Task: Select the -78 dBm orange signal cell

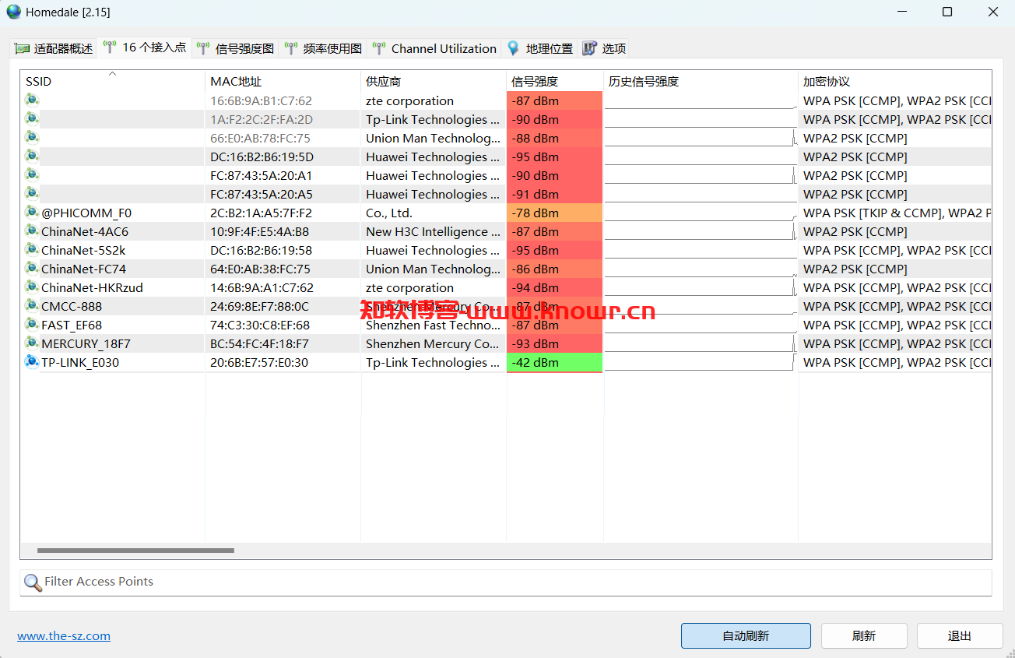Action: tap(555, 213)
